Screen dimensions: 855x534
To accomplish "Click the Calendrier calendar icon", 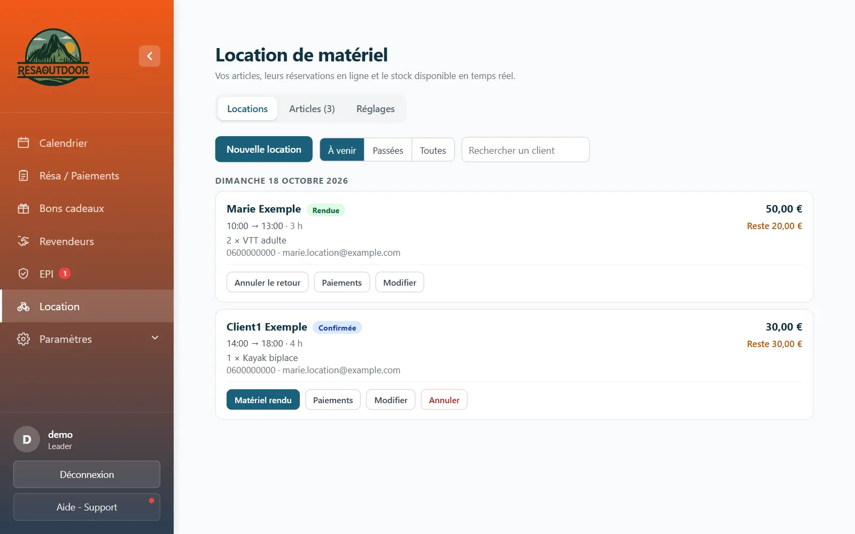I will pyautogui.click(x=24, y=143).
